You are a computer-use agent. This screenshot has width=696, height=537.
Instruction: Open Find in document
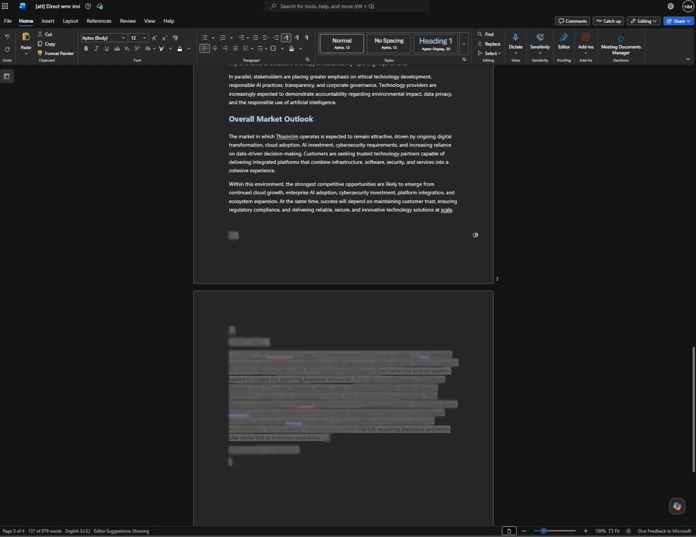(x=486, y=34)
